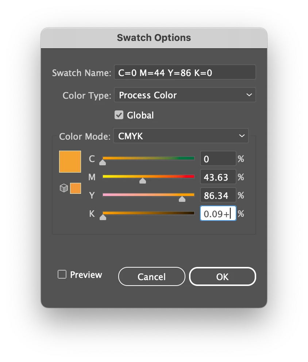Focus the Swatch Name text field
The width and height of the screenshot is (308, 362).
[185, 73]
